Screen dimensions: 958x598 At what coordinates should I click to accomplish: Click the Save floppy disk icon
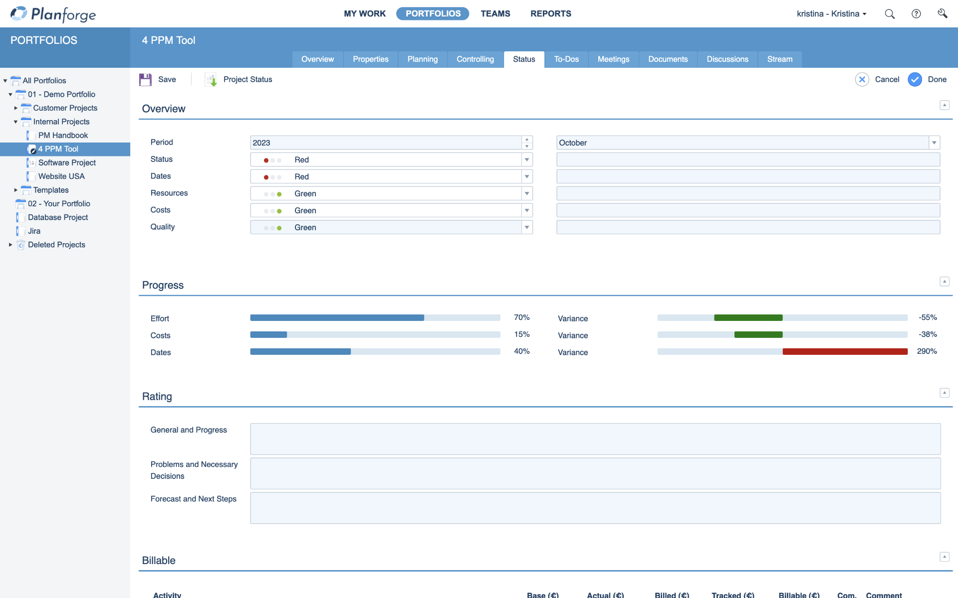pyautogui.click(x=145, y=79)
